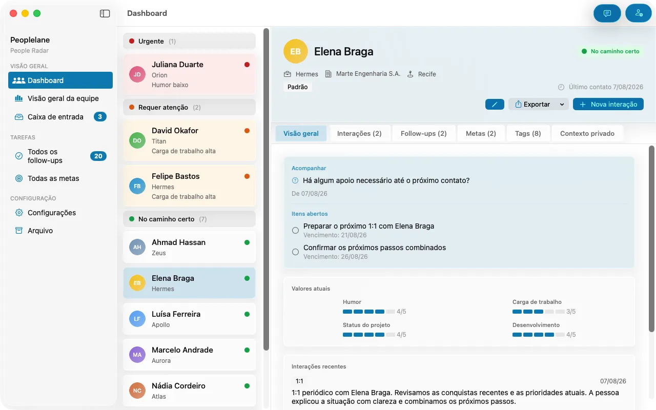Click the Último contato 7/08/2026 text

[x=606, y=87]
